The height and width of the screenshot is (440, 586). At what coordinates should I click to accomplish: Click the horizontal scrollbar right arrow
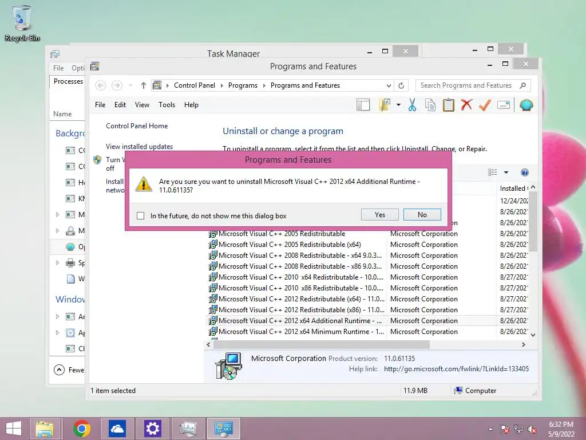(x=524, y=344)
